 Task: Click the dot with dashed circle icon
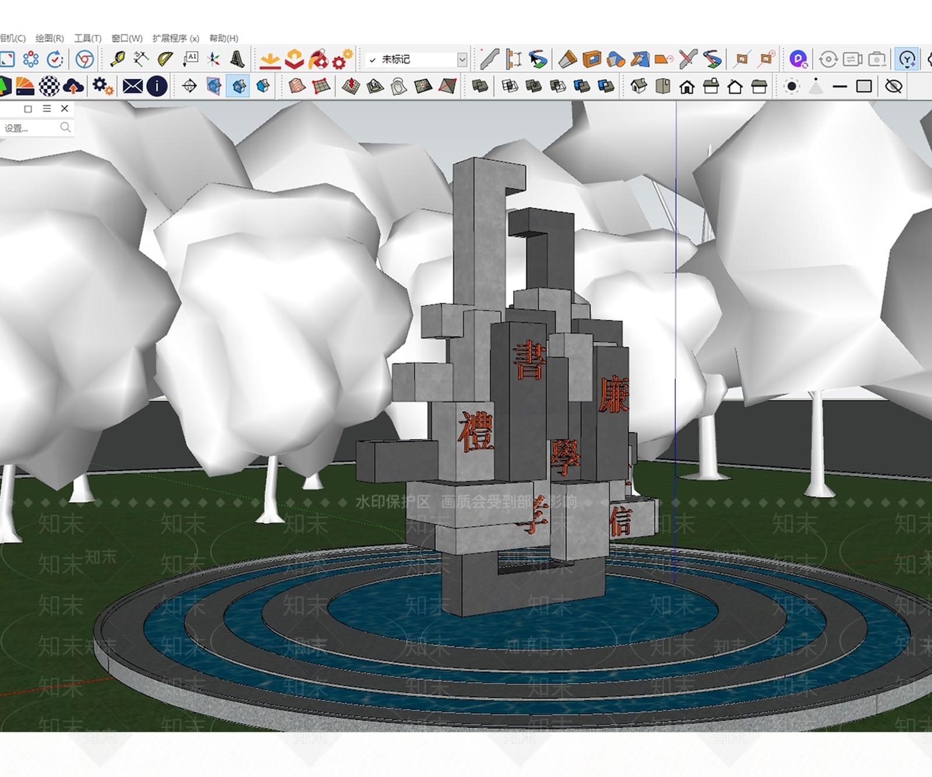pos(792,86)
